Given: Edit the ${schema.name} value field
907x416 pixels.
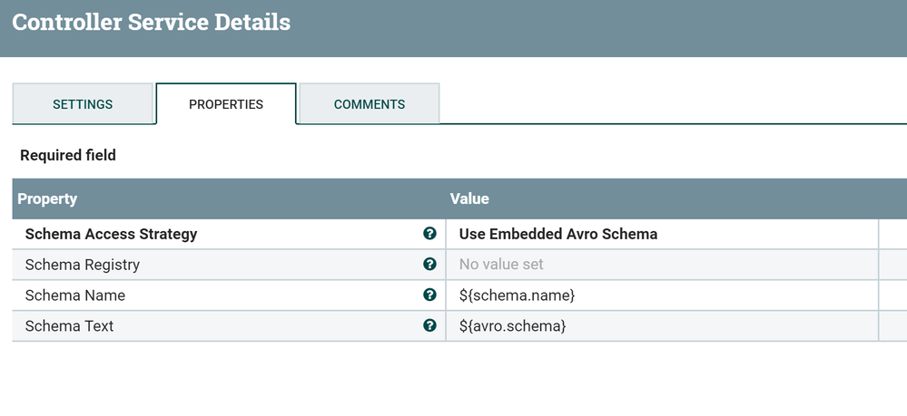Looking at the screenshot, I should [517, 295].
